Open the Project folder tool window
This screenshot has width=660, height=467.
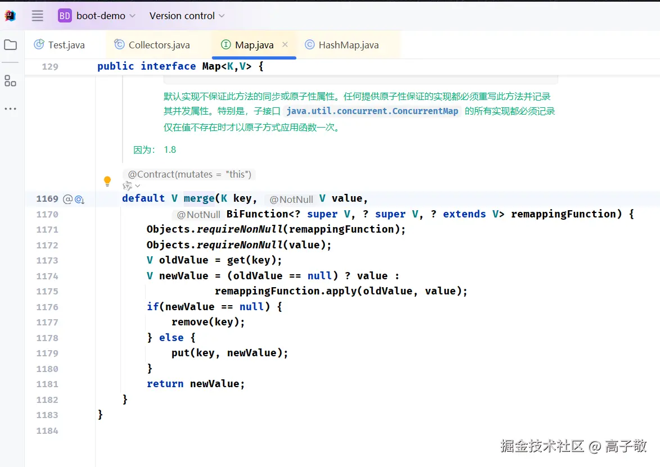[11, 44]
